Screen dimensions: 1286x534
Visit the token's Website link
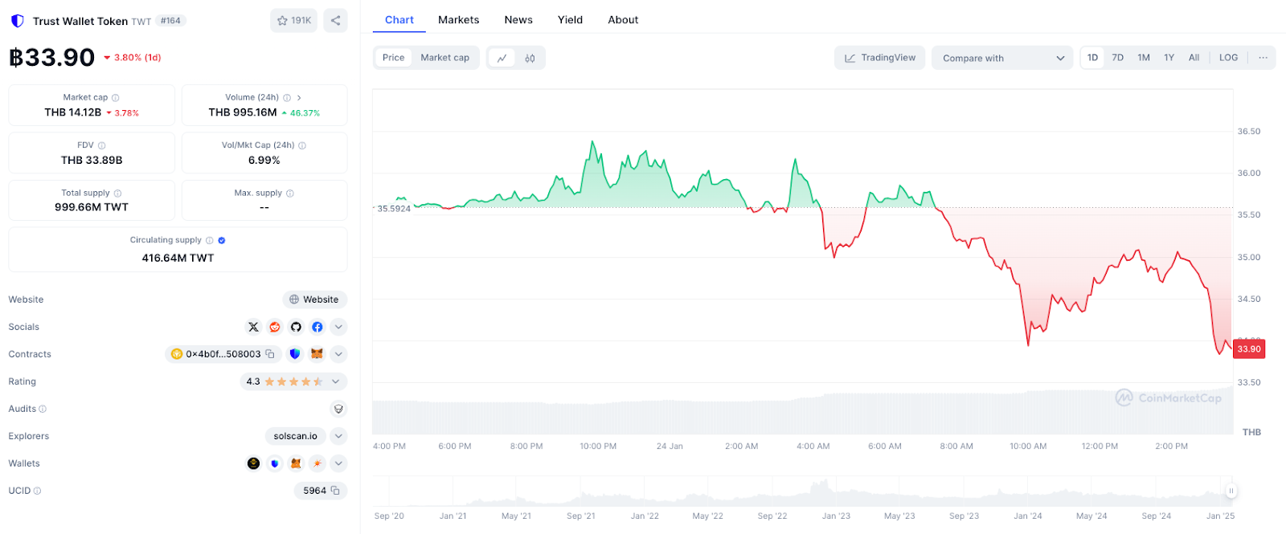[314, 300]
